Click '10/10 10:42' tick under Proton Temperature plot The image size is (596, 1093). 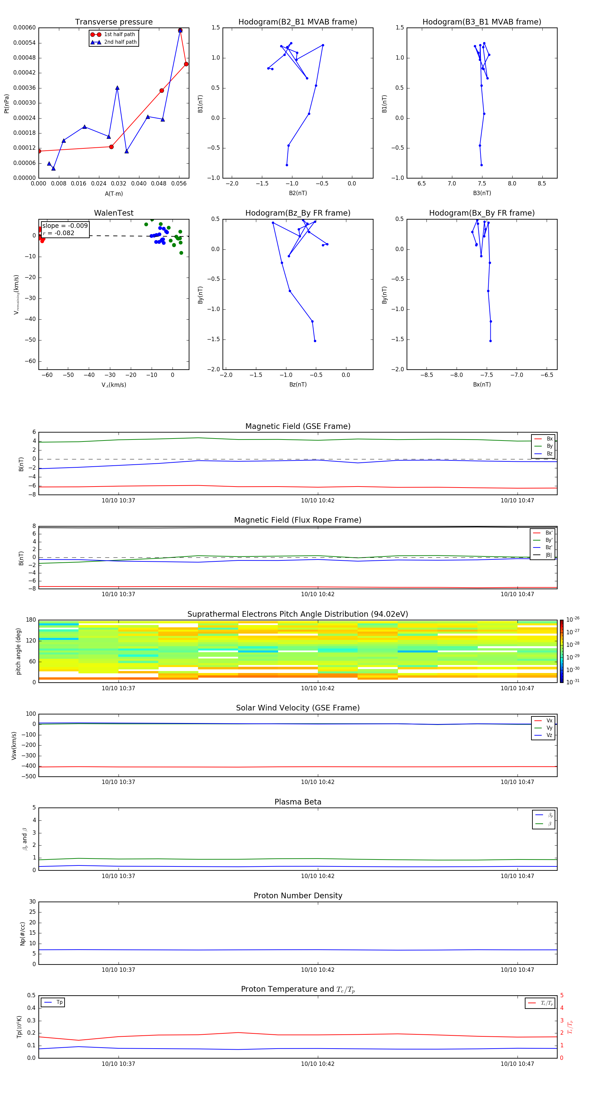pyautogui.click(x=318, y=1064)
